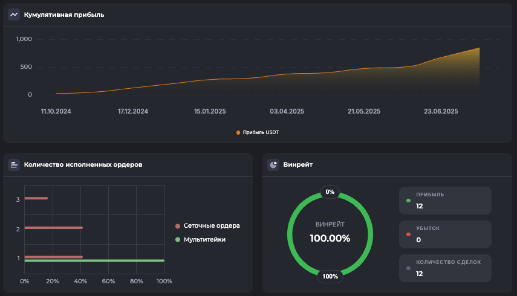Click the winrate pie chart icon

pos(273,164)
